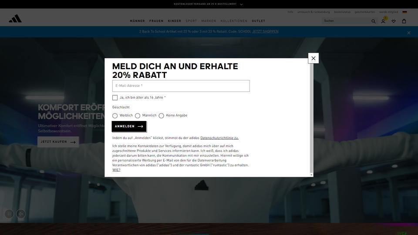Open umtausch & rücksendung link
This screenshot has width=418, height=235.
(x=313, y=12)
